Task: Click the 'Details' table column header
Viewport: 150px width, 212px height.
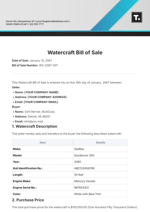Action: click(100, 143)
